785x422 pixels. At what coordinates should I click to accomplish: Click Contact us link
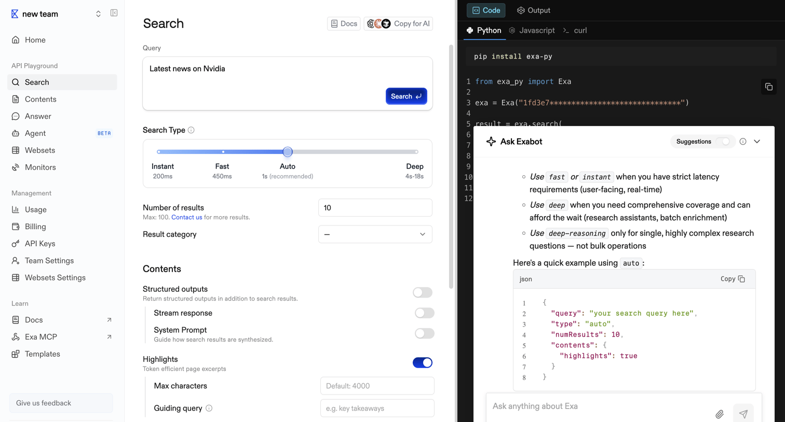pos(187,217)
